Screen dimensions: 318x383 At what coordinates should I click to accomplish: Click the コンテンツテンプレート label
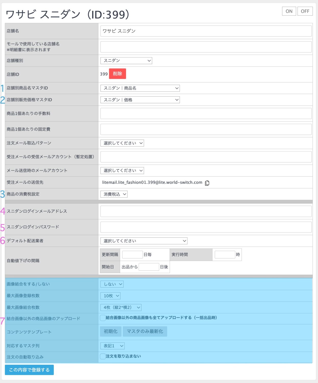point(29,332)
